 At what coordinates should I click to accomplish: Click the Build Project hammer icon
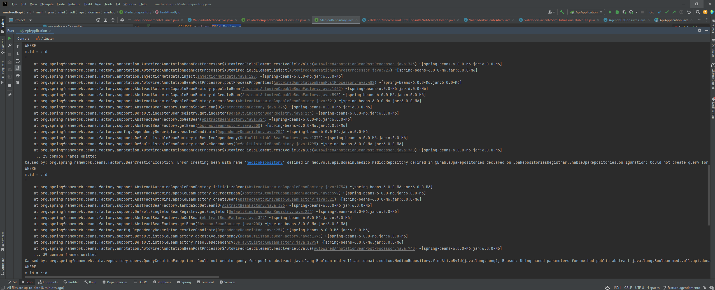click(x=562, y=12)
